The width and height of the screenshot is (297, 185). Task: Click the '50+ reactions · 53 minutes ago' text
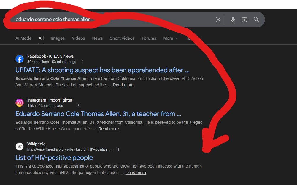(x=52, y=62)
